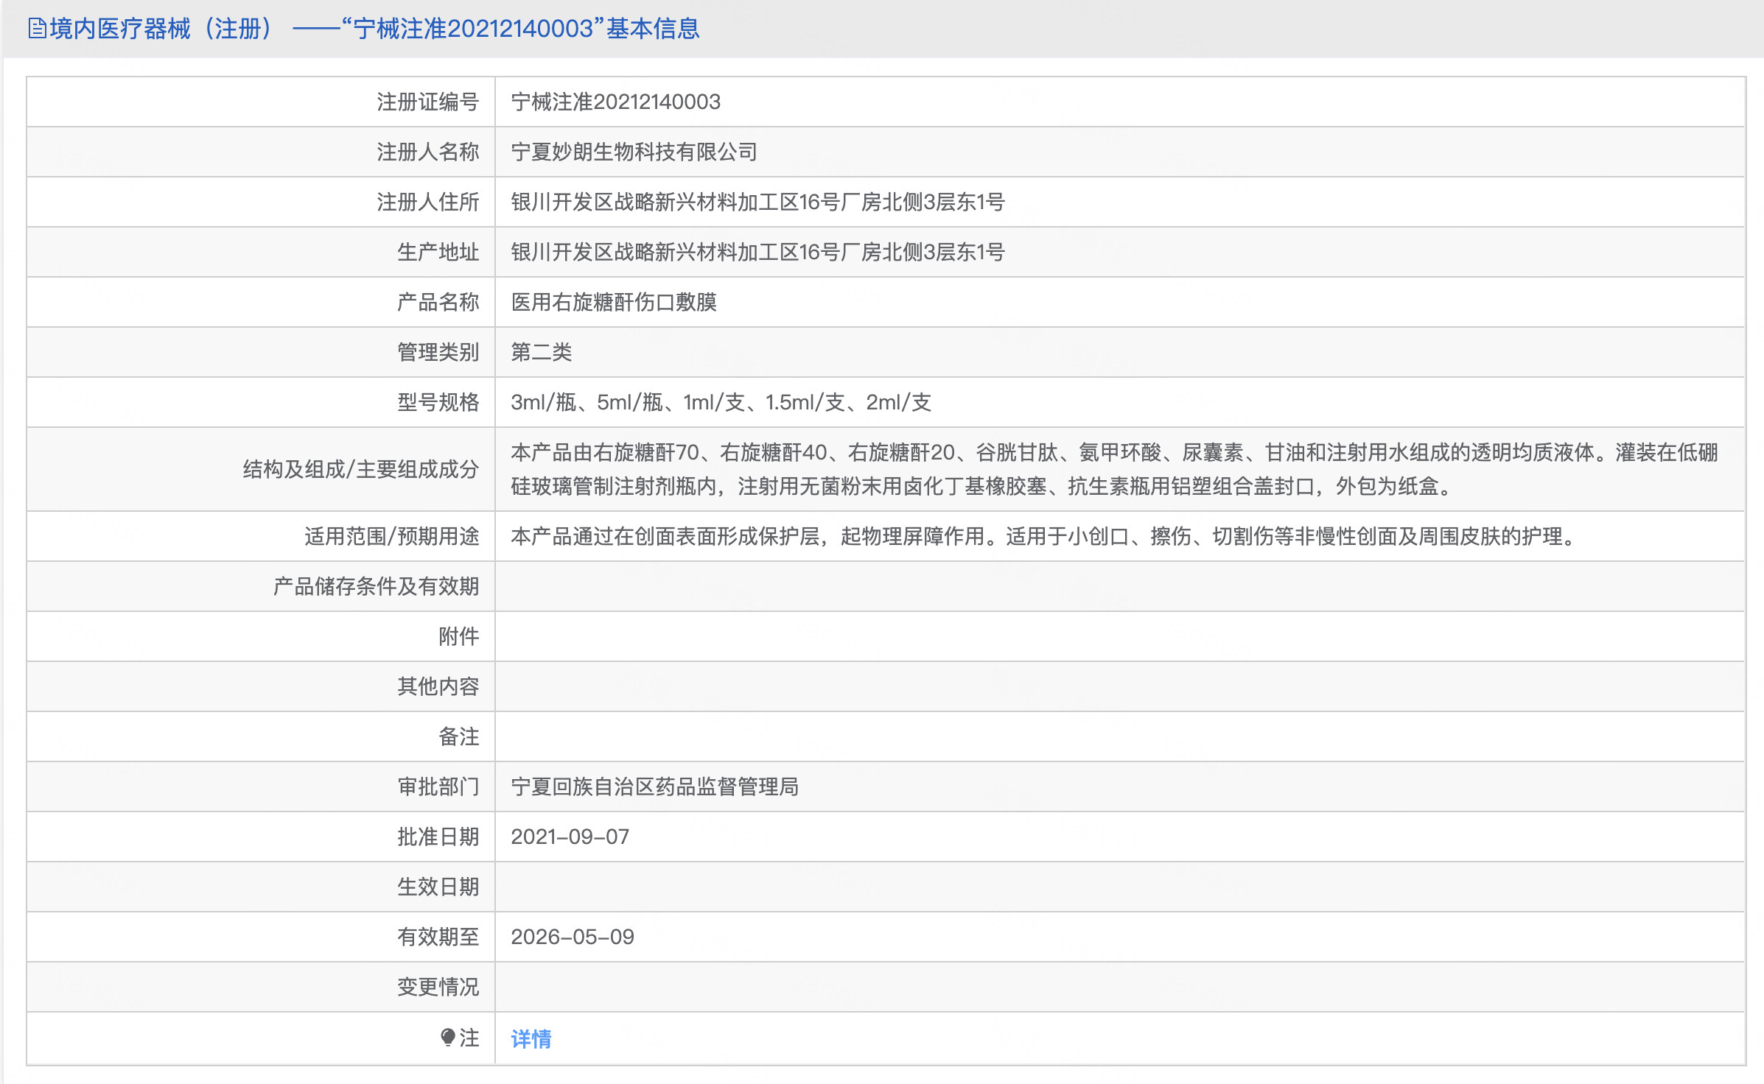The height and width of the screenshot is (1084, 1764).
Task: Click the 审批部门 label
Action: [438, 786]
